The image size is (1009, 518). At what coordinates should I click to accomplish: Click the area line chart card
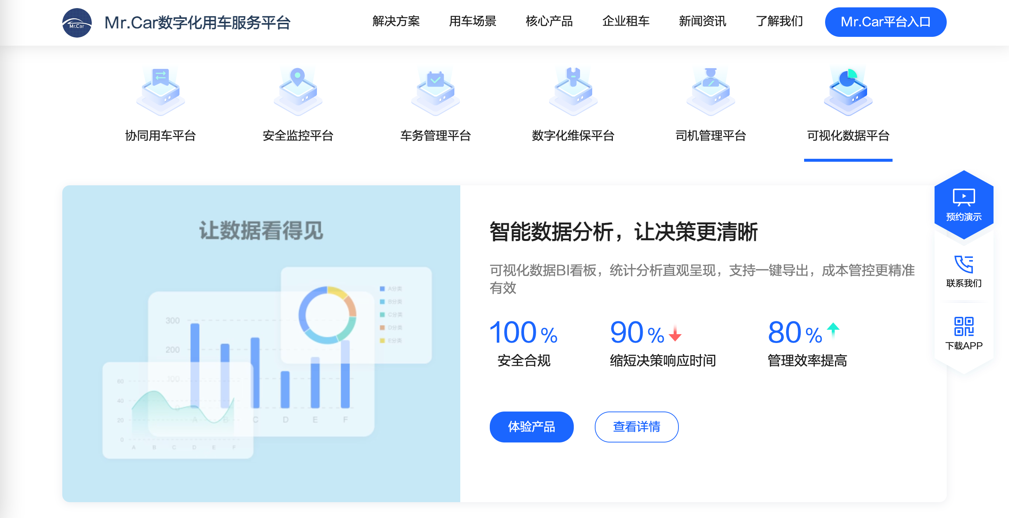pos(177,410)
